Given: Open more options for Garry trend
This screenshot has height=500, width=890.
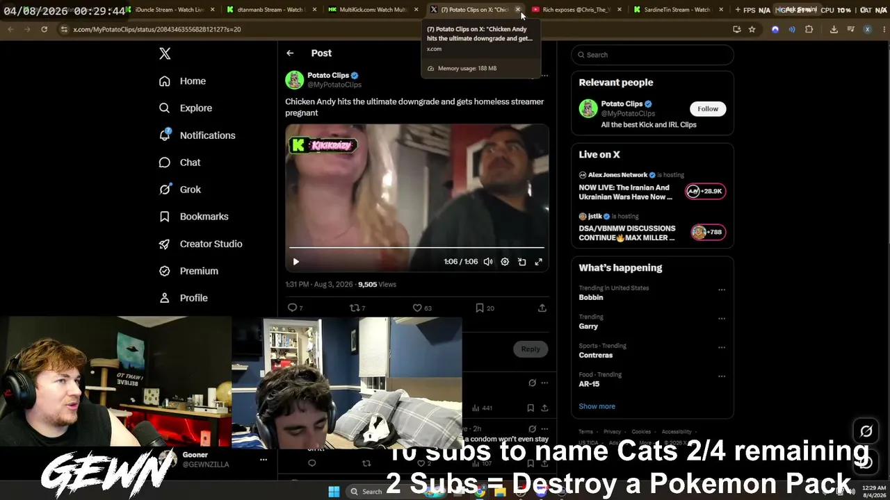Looking at the screenshot, I should click(x=722, y=319).
